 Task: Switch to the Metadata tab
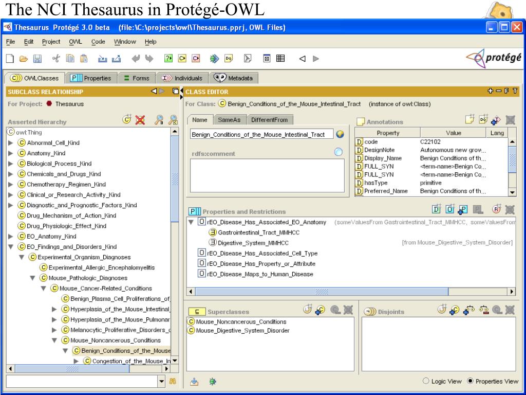click(234, 78)
